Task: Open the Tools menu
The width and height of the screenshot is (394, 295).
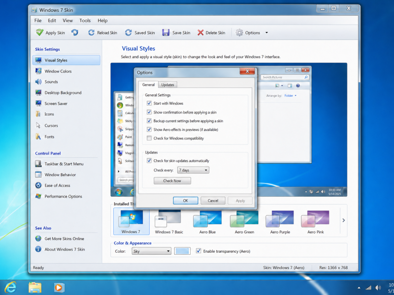Action: tap(85, 21)
